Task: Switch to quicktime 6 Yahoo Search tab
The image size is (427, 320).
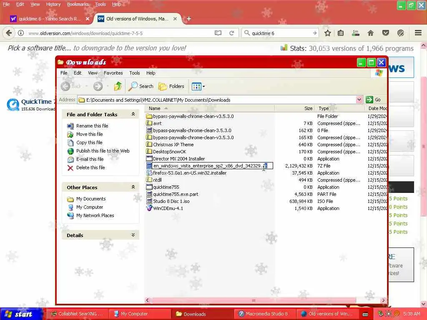Action: 50,19
